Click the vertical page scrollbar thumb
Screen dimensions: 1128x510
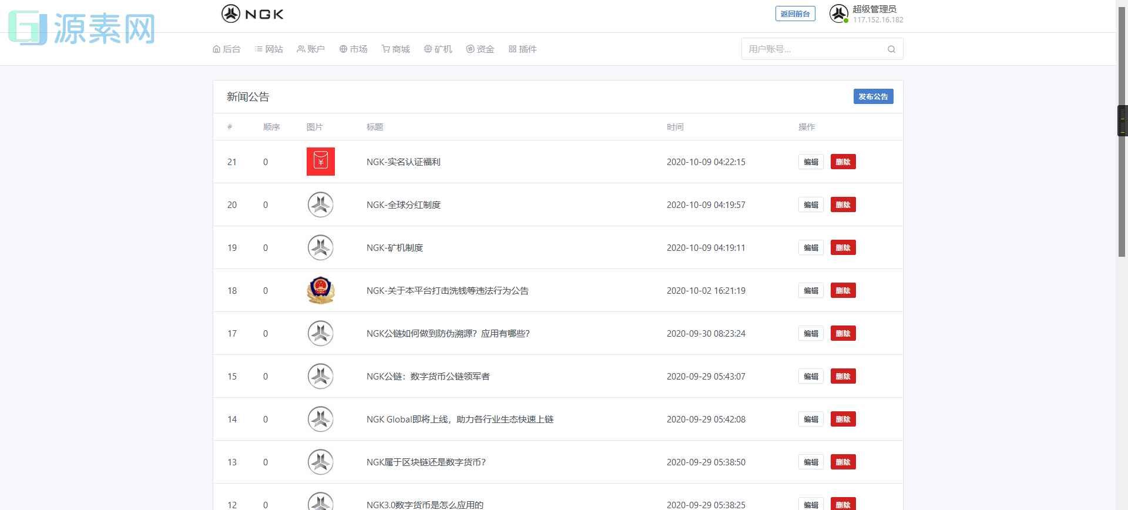(1122, 132)
